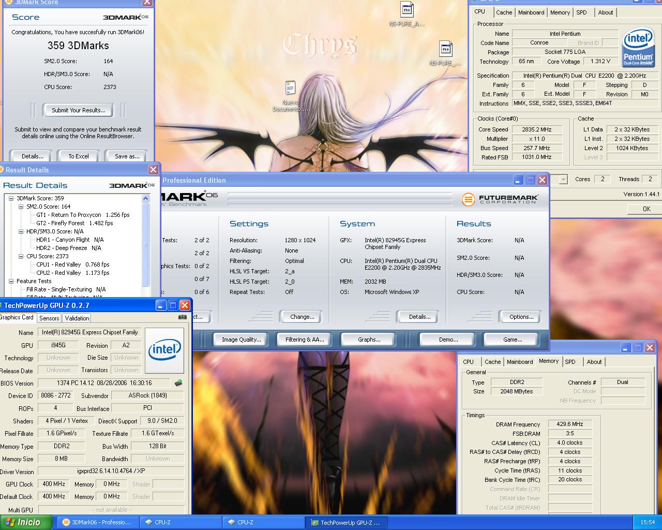662x530 pixels.
Task: Click the Change button under Settings
Action: (x=302, y=317)
